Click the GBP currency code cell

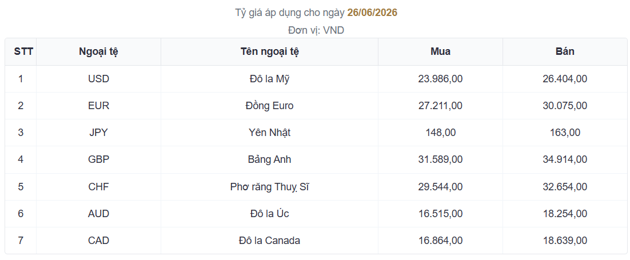click(98, 159)
